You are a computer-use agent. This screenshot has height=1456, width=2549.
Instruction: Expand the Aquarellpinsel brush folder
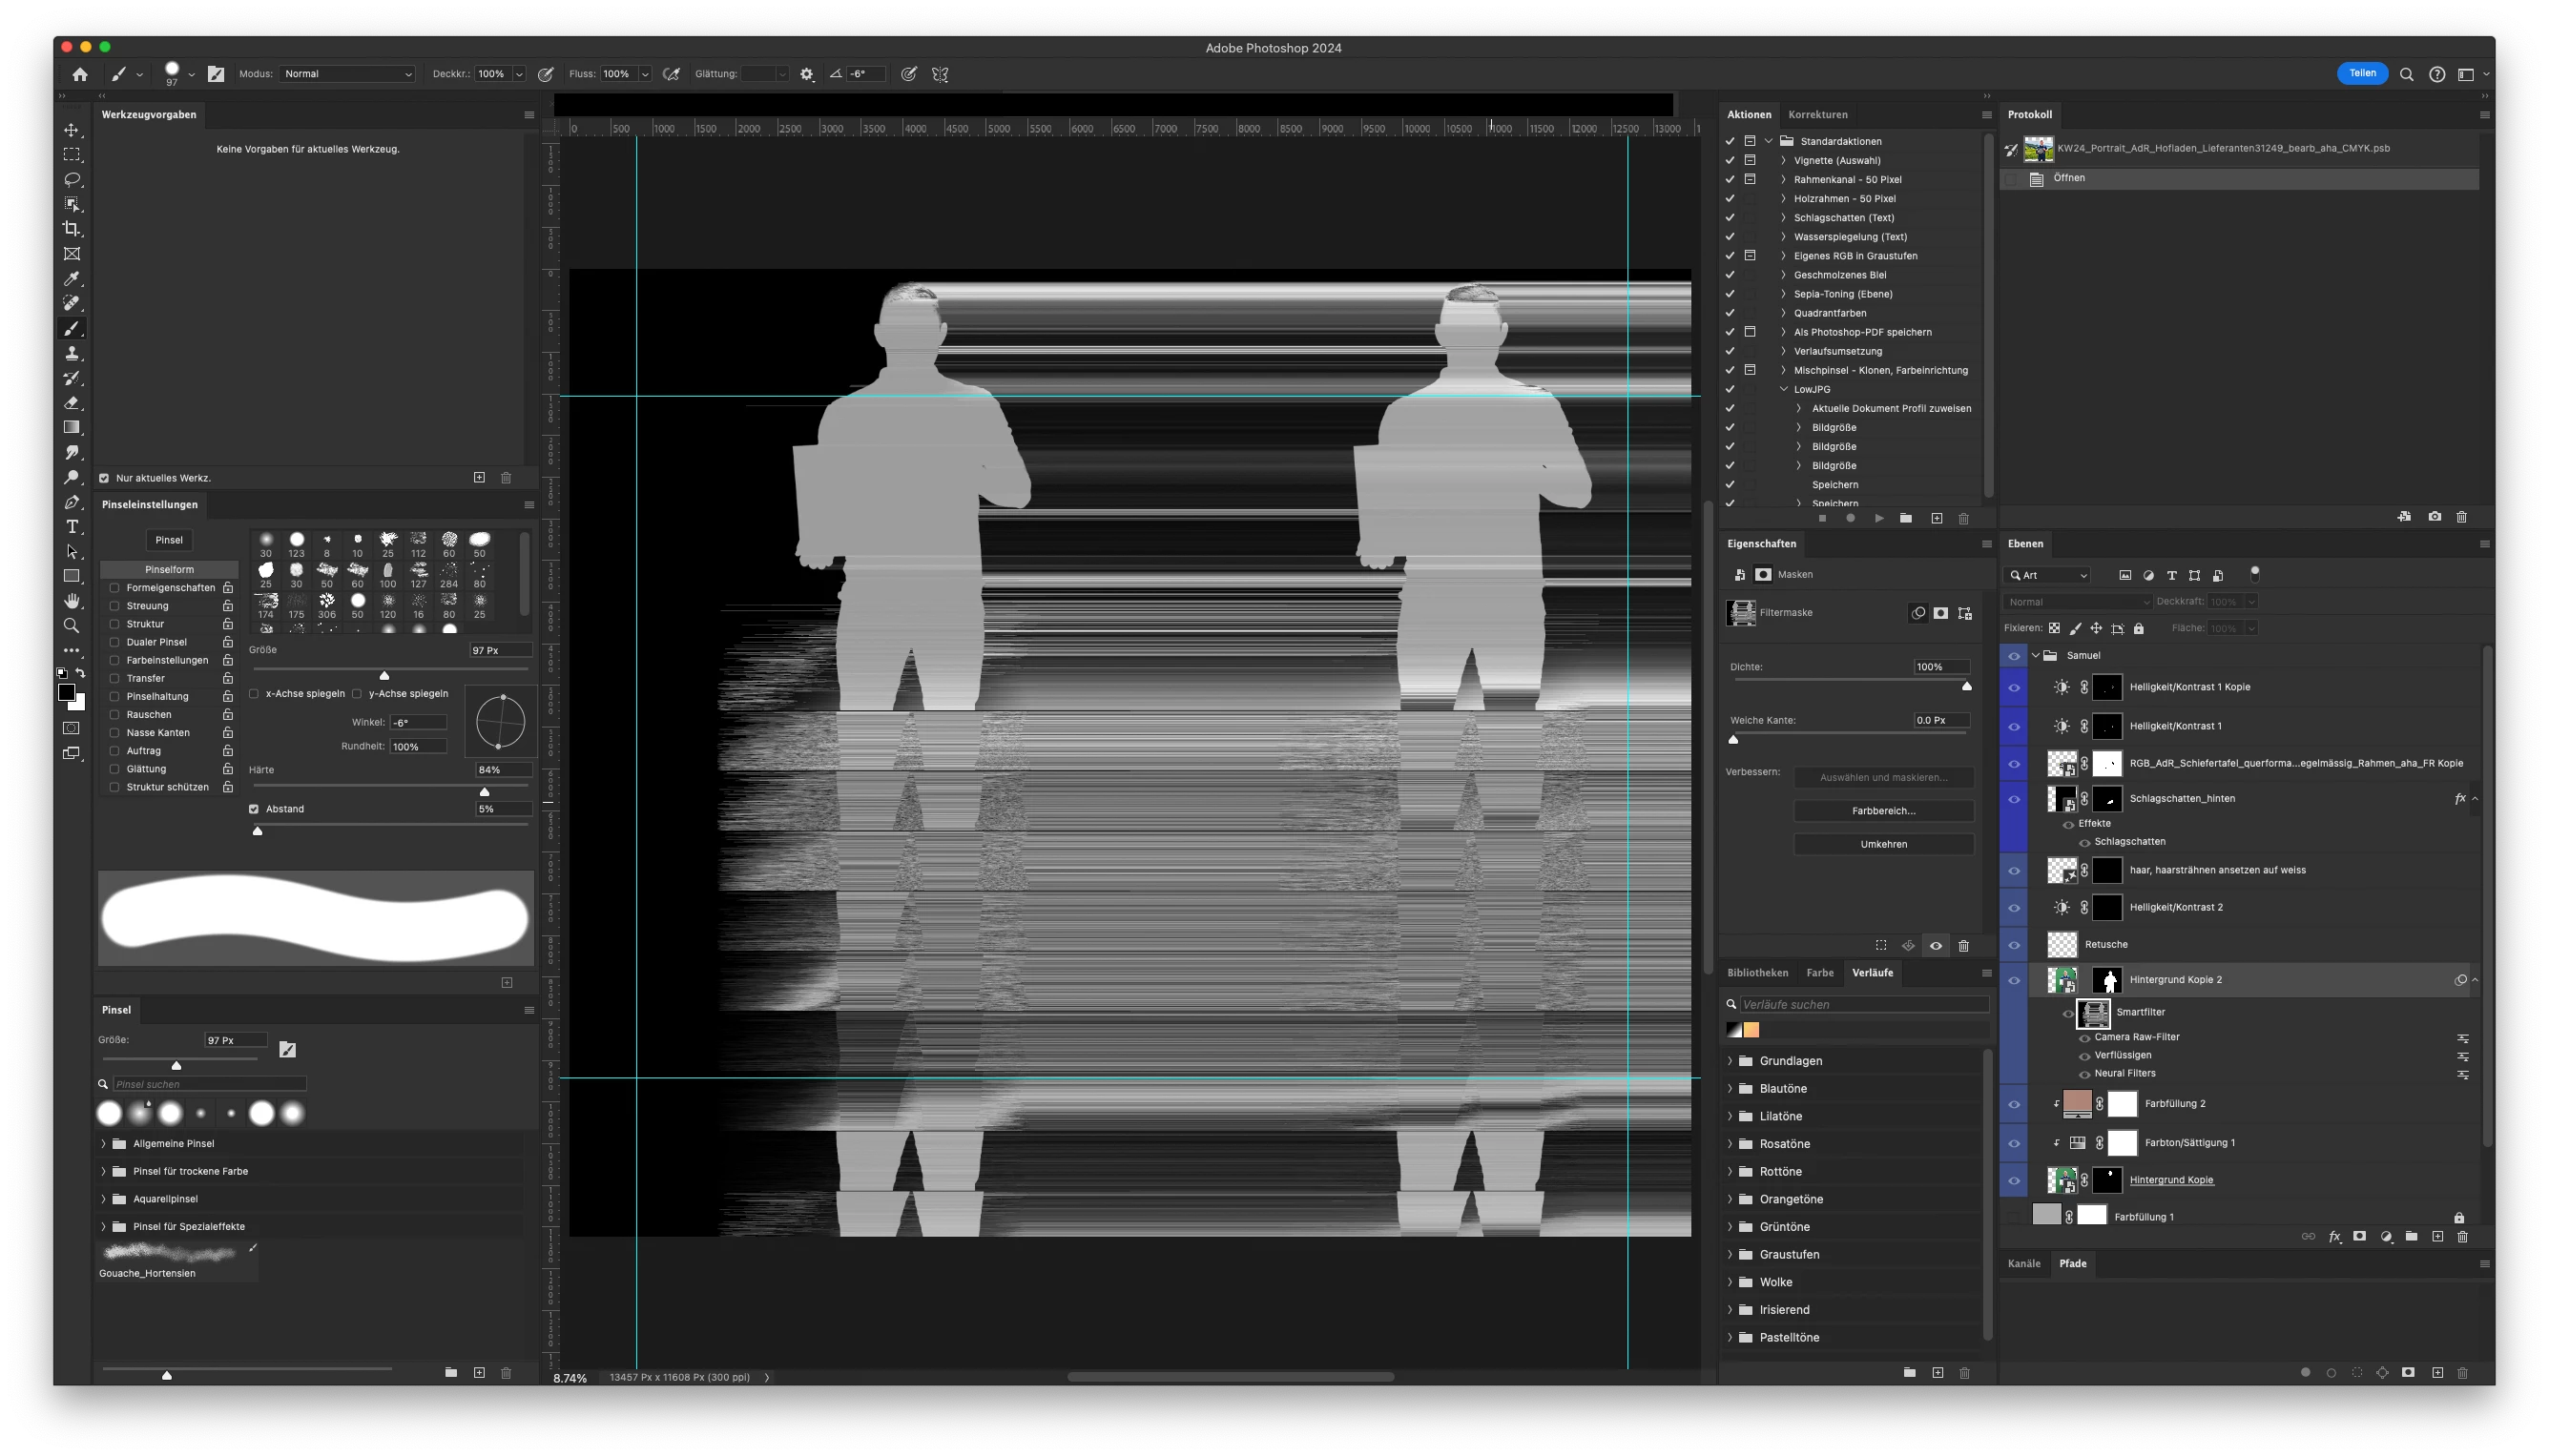pyautogui.click(x=104, y=1199)
